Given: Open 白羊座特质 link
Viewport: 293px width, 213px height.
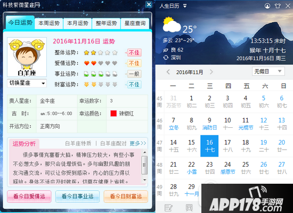Looking at the screenshot, I should tap(78, 143).
